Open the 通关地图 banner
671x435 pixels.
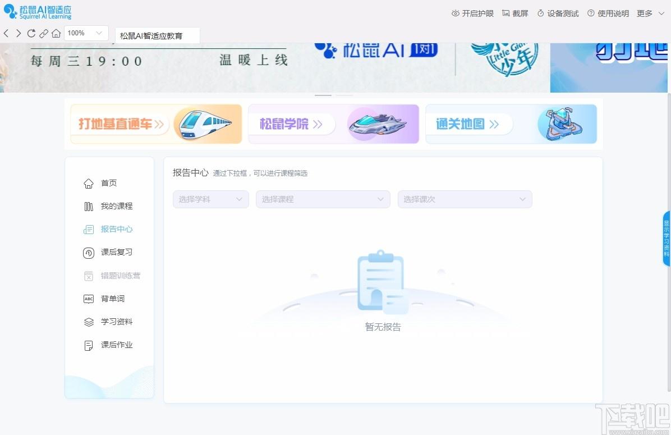click(511, 123)
